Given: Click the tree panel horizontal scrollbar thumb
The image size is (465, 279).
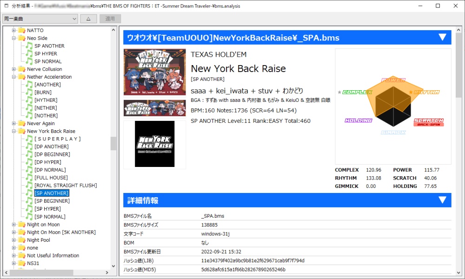Looking at the screenshot, I should click(41, 272).
